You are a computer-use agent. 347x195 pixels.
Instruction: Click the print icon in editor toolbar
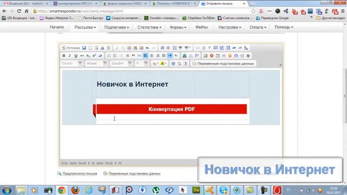point(102,48)
